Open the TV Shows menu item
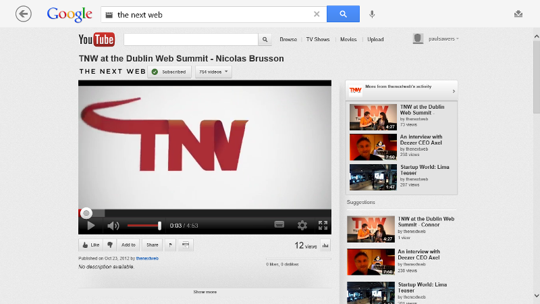Screen dimensions: 540x304 (x=318, y=39)
